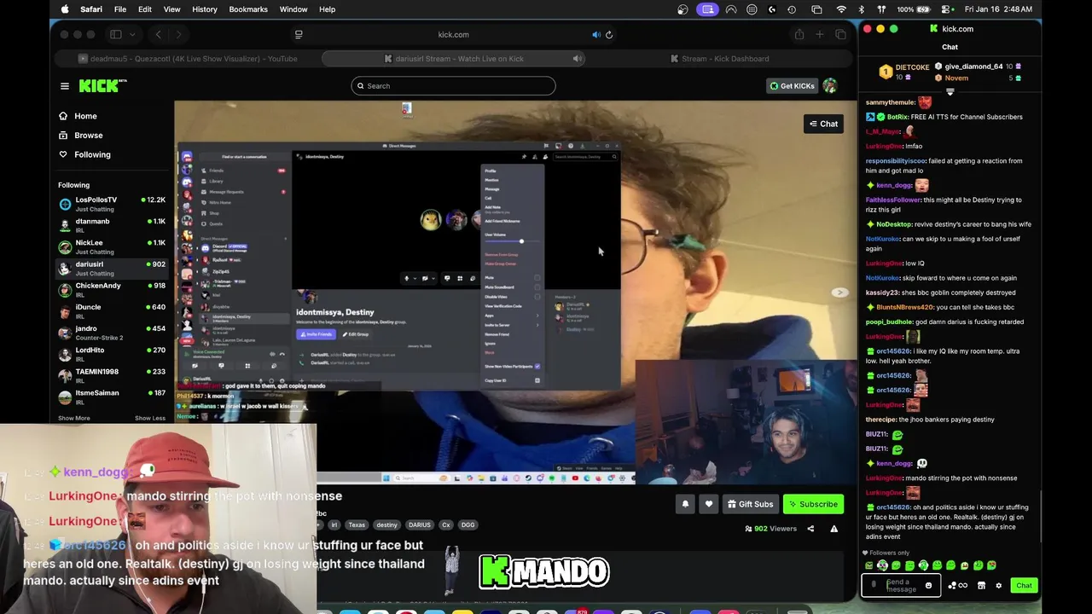Collapse list with Show Less
This screenshot has height=614, width=1092.
150,418
